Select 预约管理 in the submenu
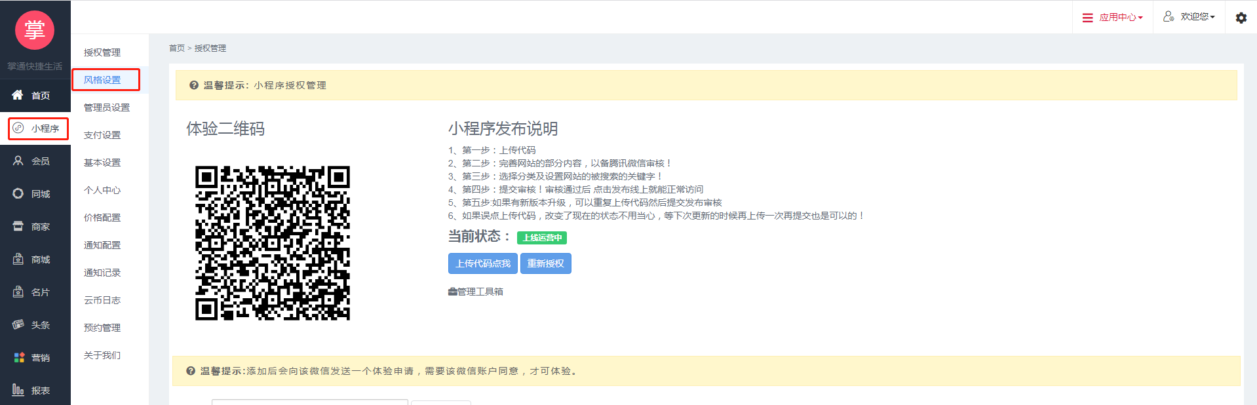 (102, 328)
